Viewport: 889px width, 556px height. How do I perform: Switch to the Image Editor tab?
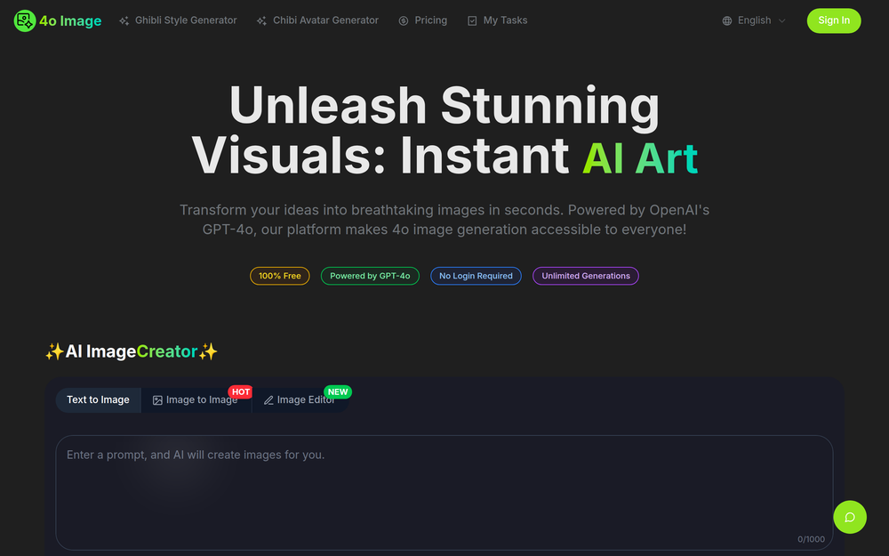tap(300, 400)
